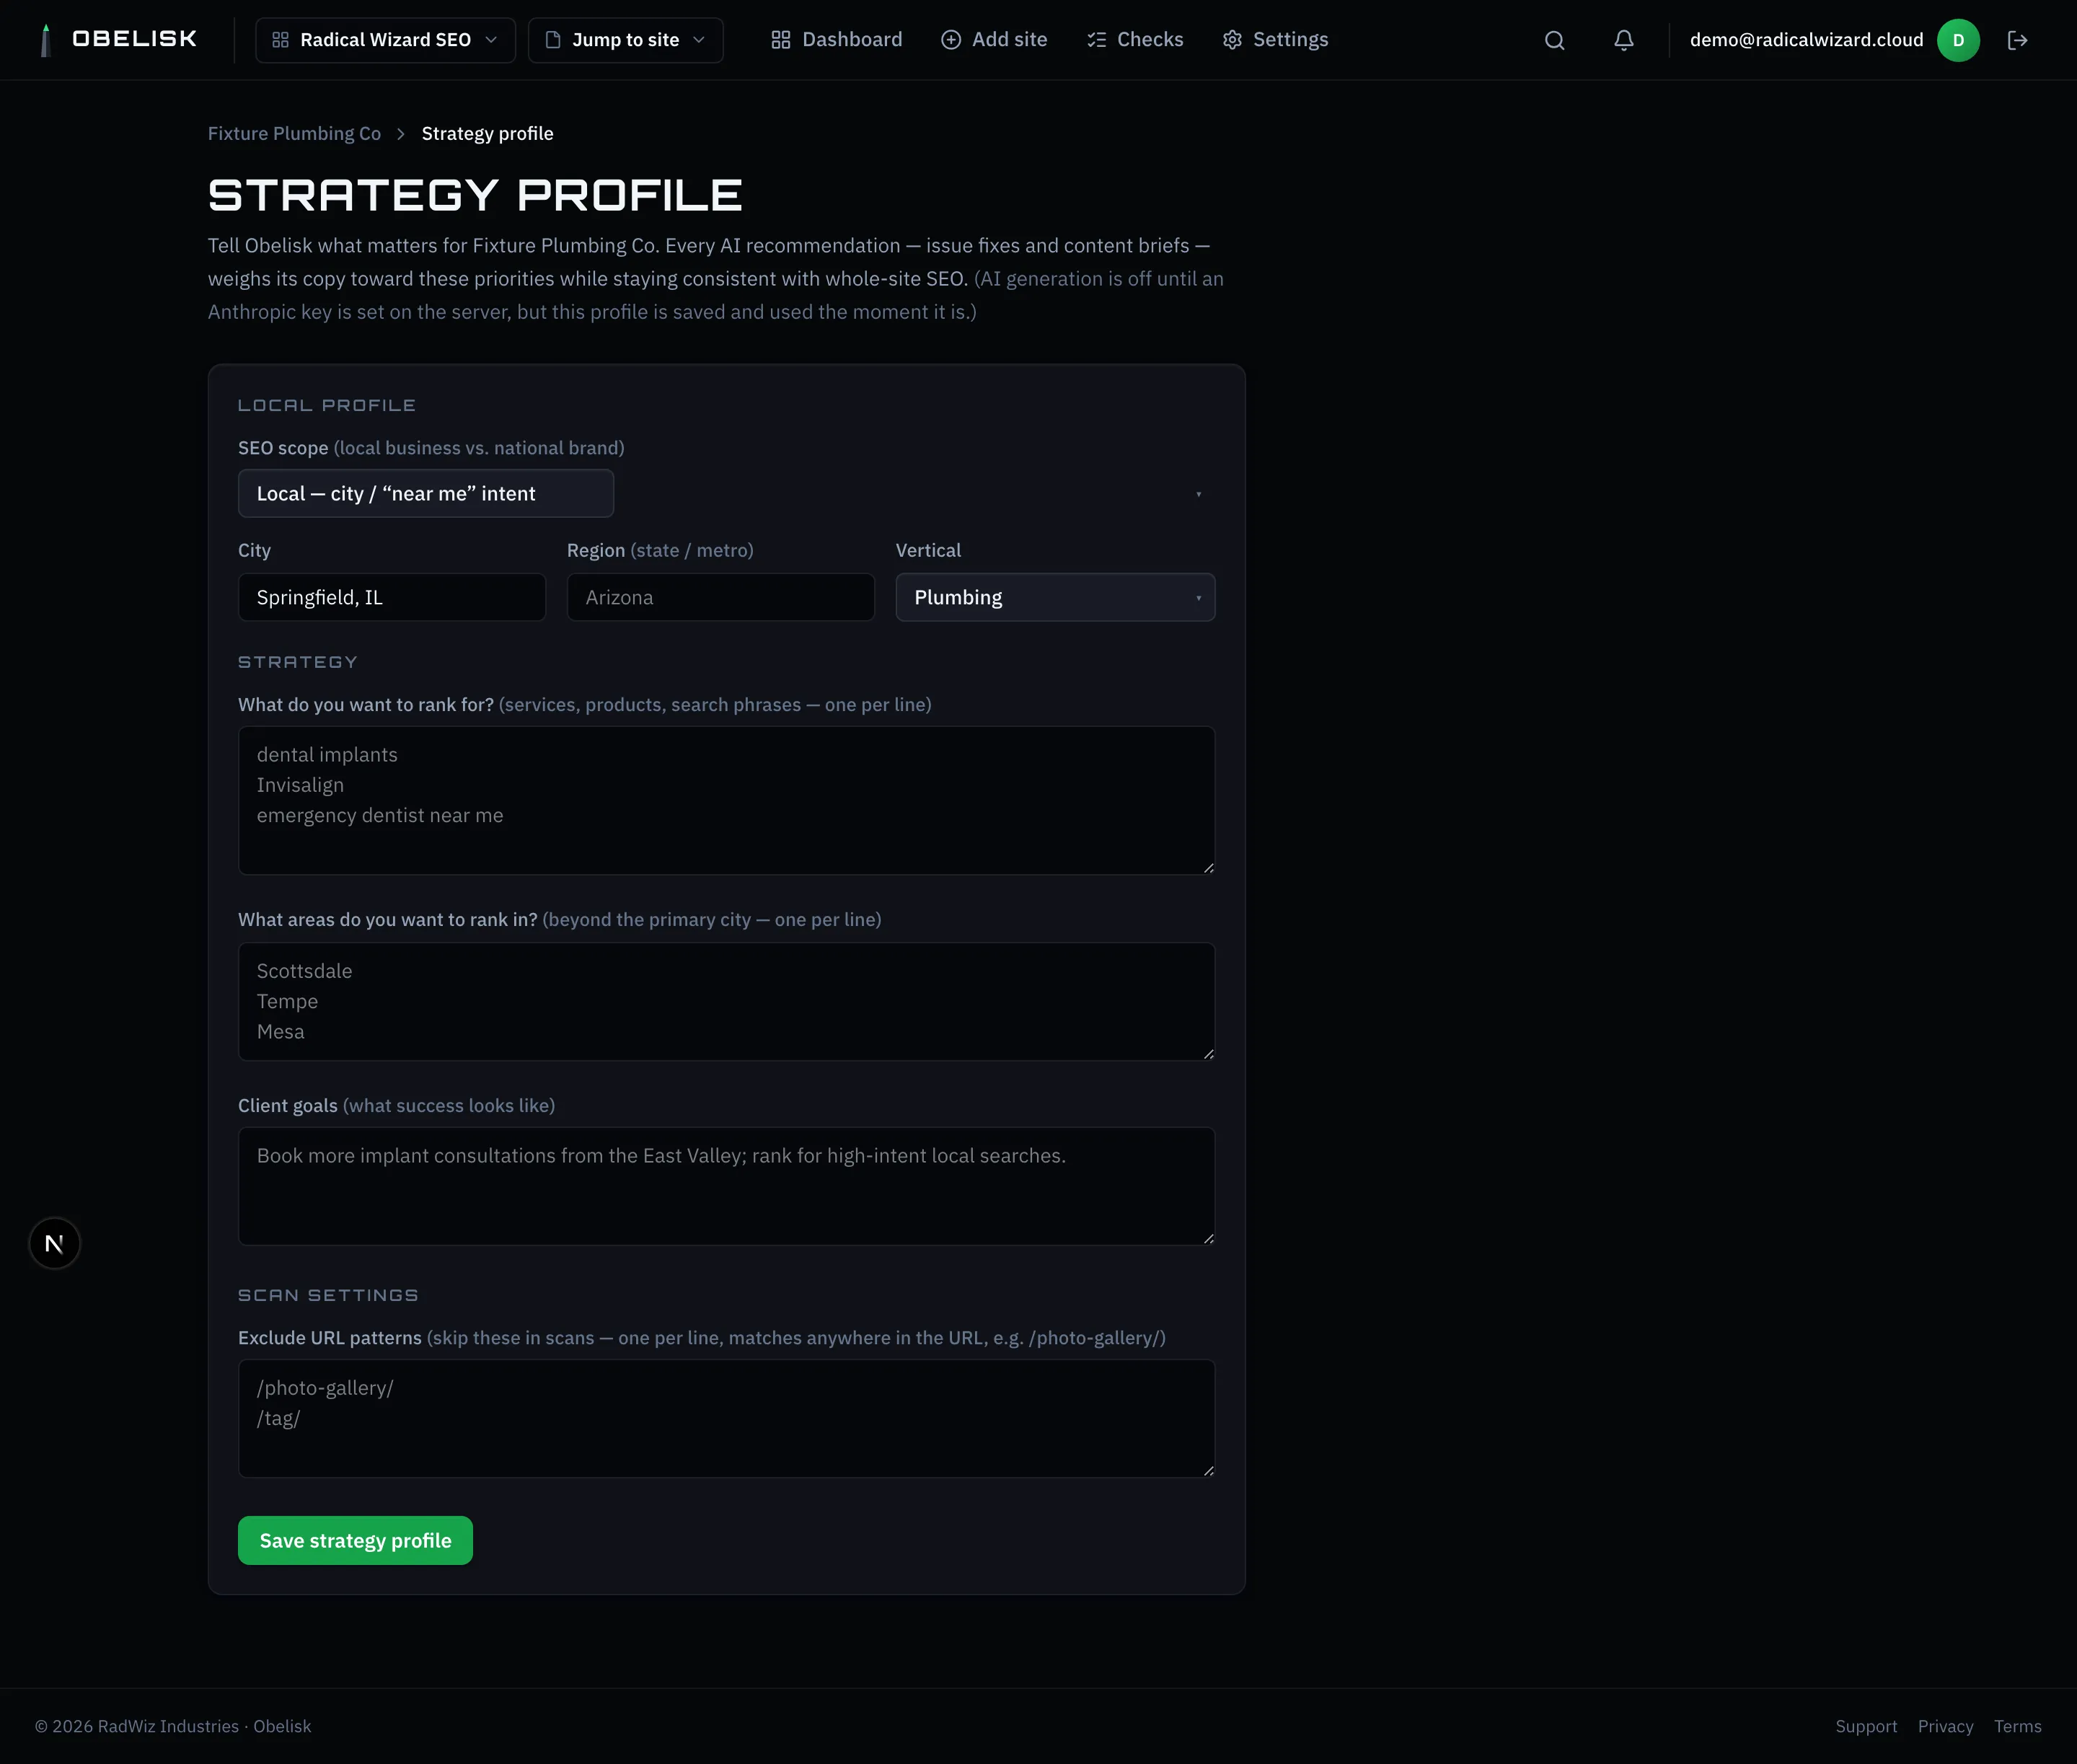The width and height of the screenshot is (2077, 1764).
Task: Open the Add site nav item
Action: (x=994, y=40)
